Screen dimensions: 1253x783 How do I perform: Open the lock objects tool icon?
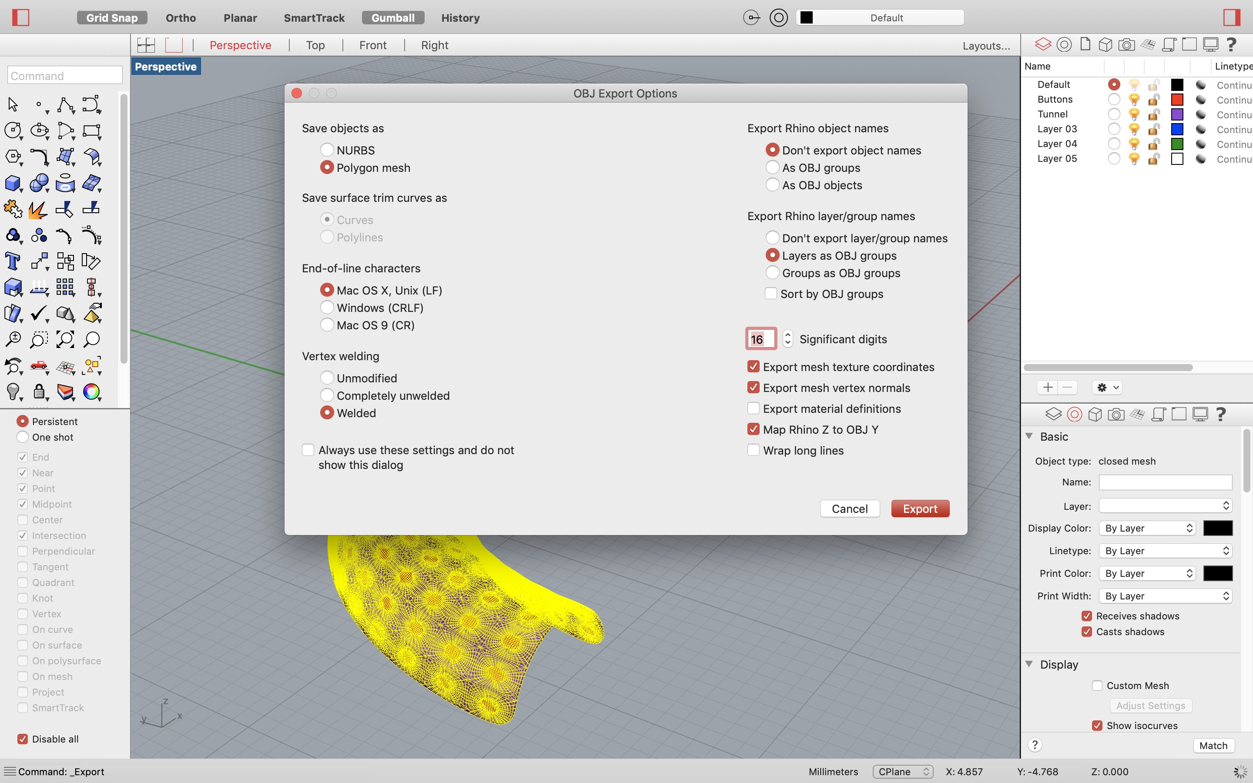pos(39,391)
